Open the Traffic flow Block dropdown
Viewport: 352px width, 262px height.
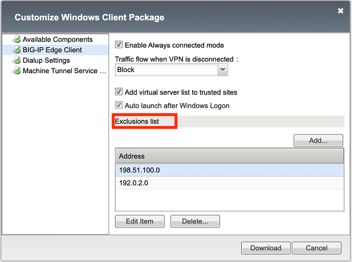(171, 70)
